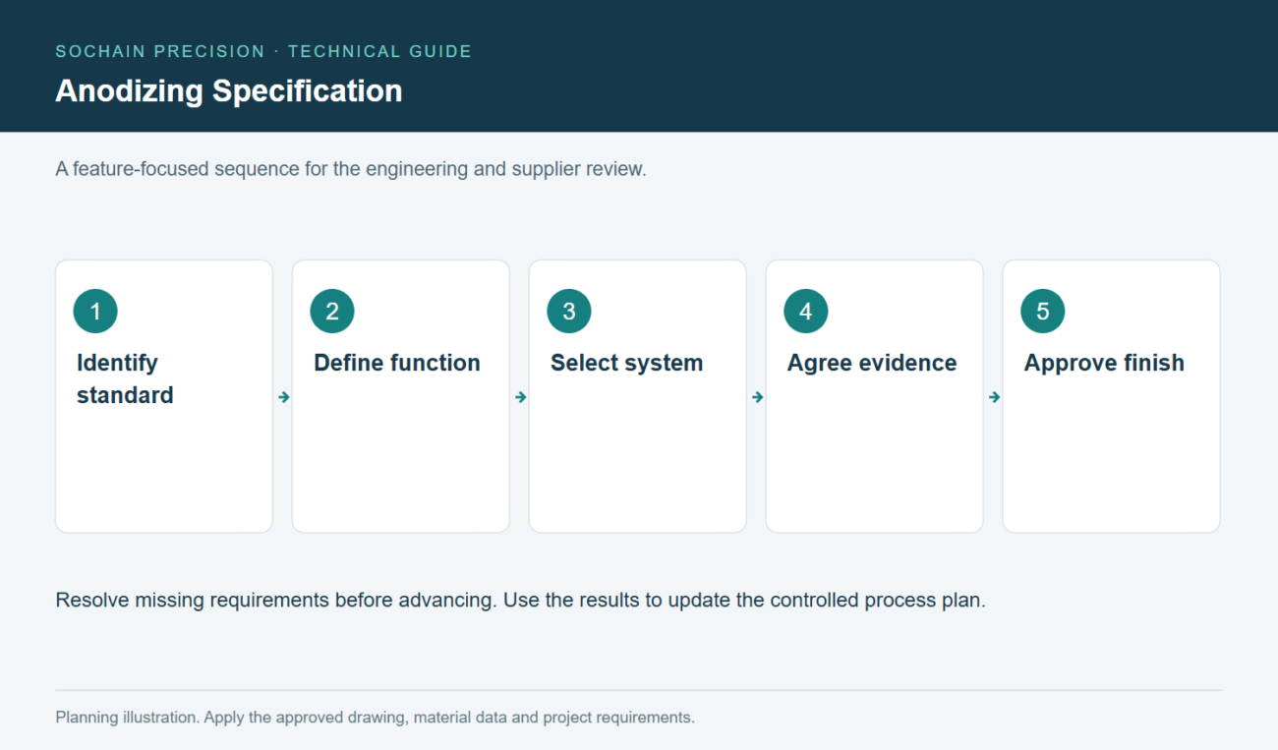Select the Agree evidence heading
The image size is (1278, 750).
[x=872, y=363]
